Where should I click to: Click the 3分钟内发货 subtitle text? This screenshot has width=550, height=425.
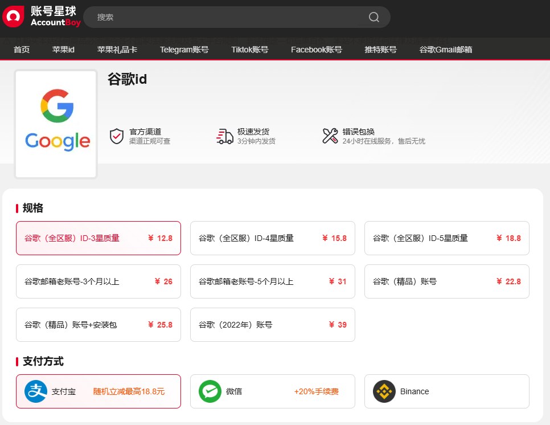(256, 141)
